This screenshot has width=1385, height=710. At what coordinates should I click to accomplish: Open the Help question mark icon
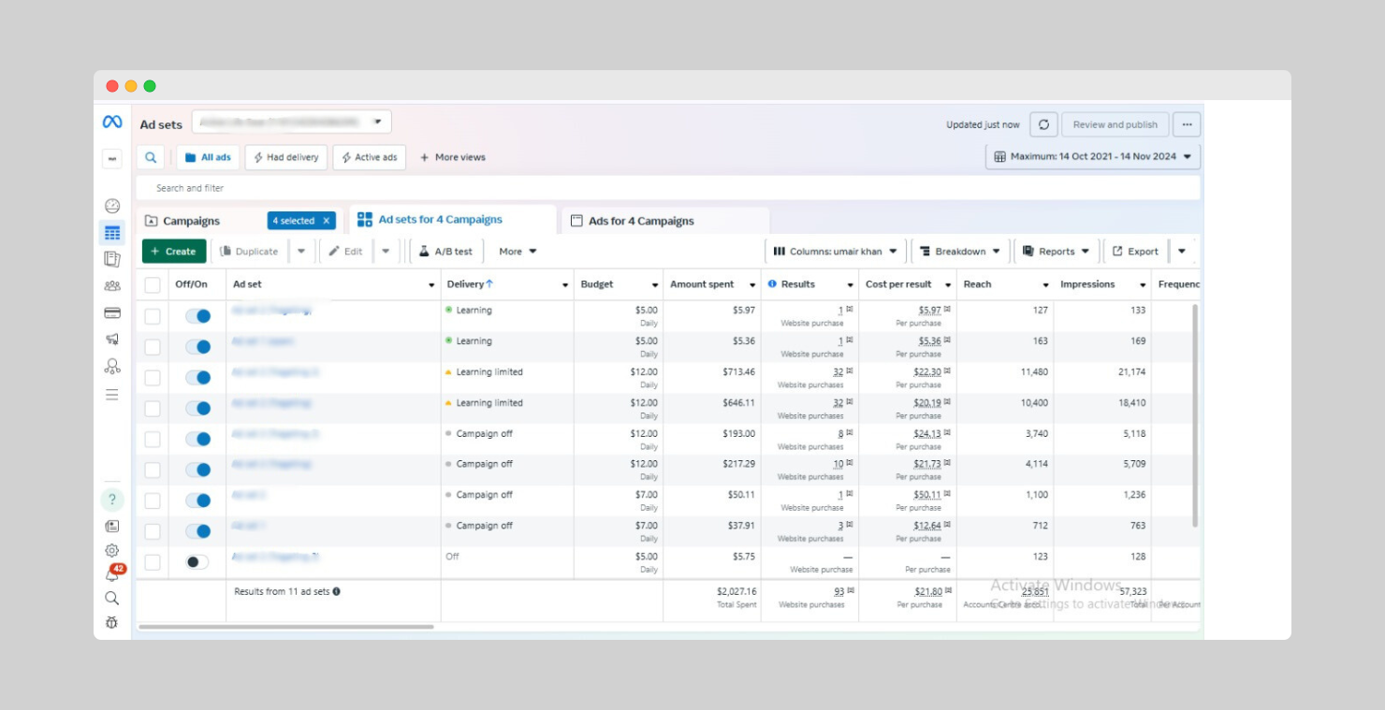[x=112, y=500]
